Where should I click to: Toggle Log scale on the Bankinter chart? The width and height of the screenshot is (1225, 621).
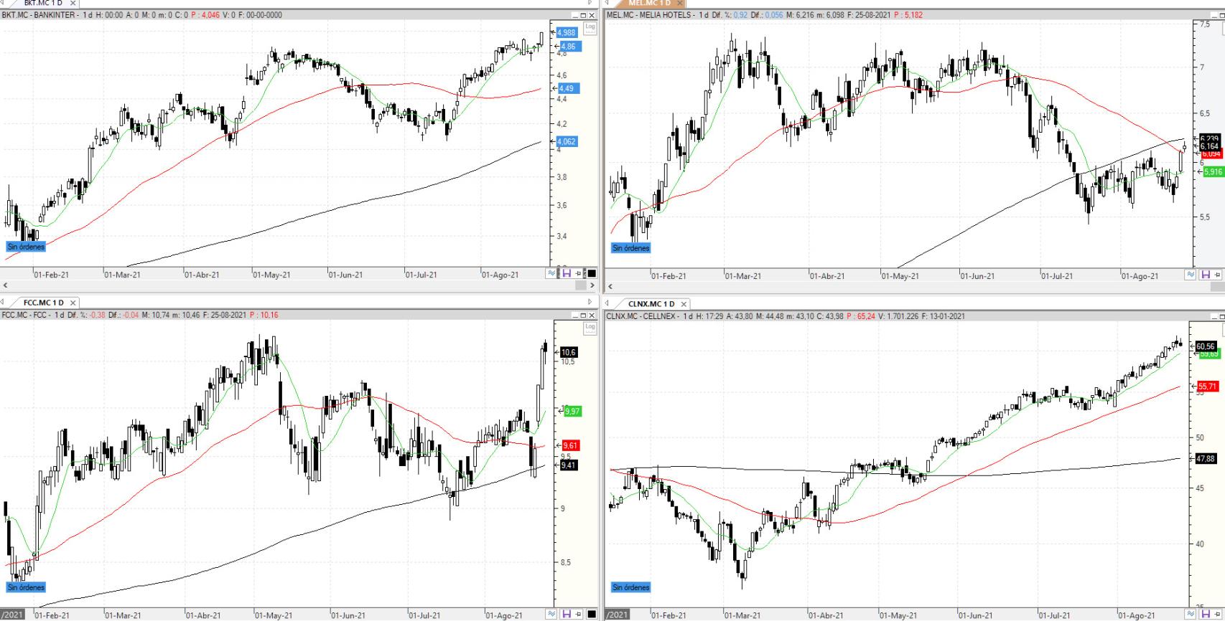tap(590, 28)
